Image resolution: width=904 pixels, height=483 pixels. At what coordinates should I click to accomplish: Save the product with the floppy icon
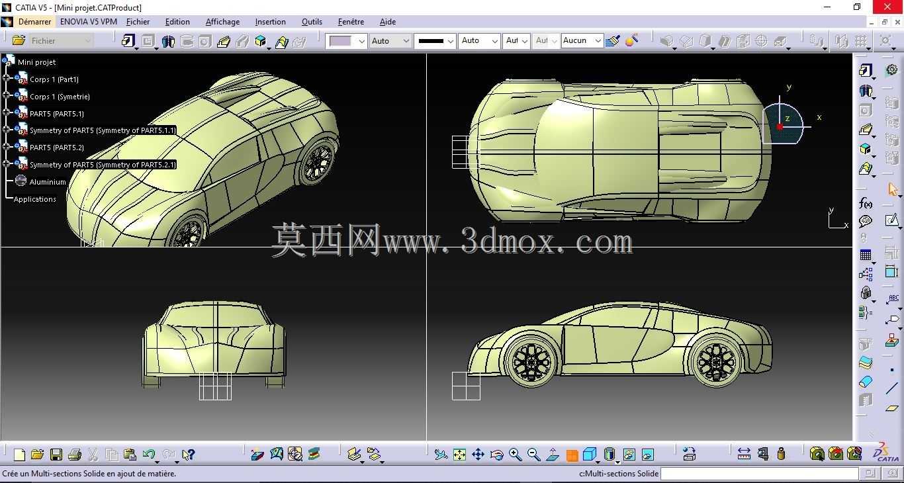coord(56,455)
